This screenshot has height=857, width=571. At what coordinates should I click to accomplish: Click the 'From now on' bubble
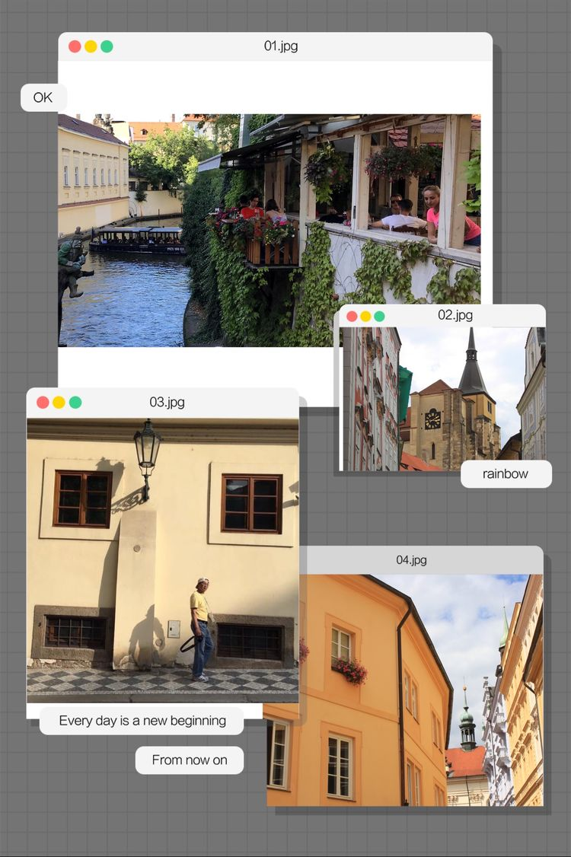click(x=190, y=760)
